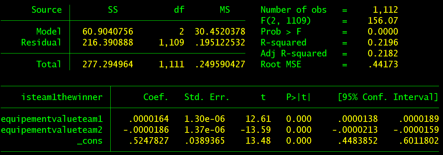Select the t value 12.61
443x155 pixels.
(258, 119)
